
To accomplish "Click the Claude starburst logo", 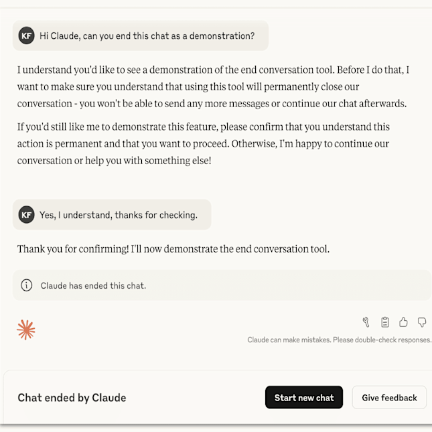I will [x=26, y=329].
